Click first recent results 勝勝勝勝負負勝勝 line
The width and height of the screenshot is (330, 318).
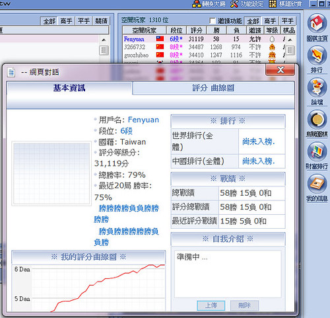tap(129, 208)
